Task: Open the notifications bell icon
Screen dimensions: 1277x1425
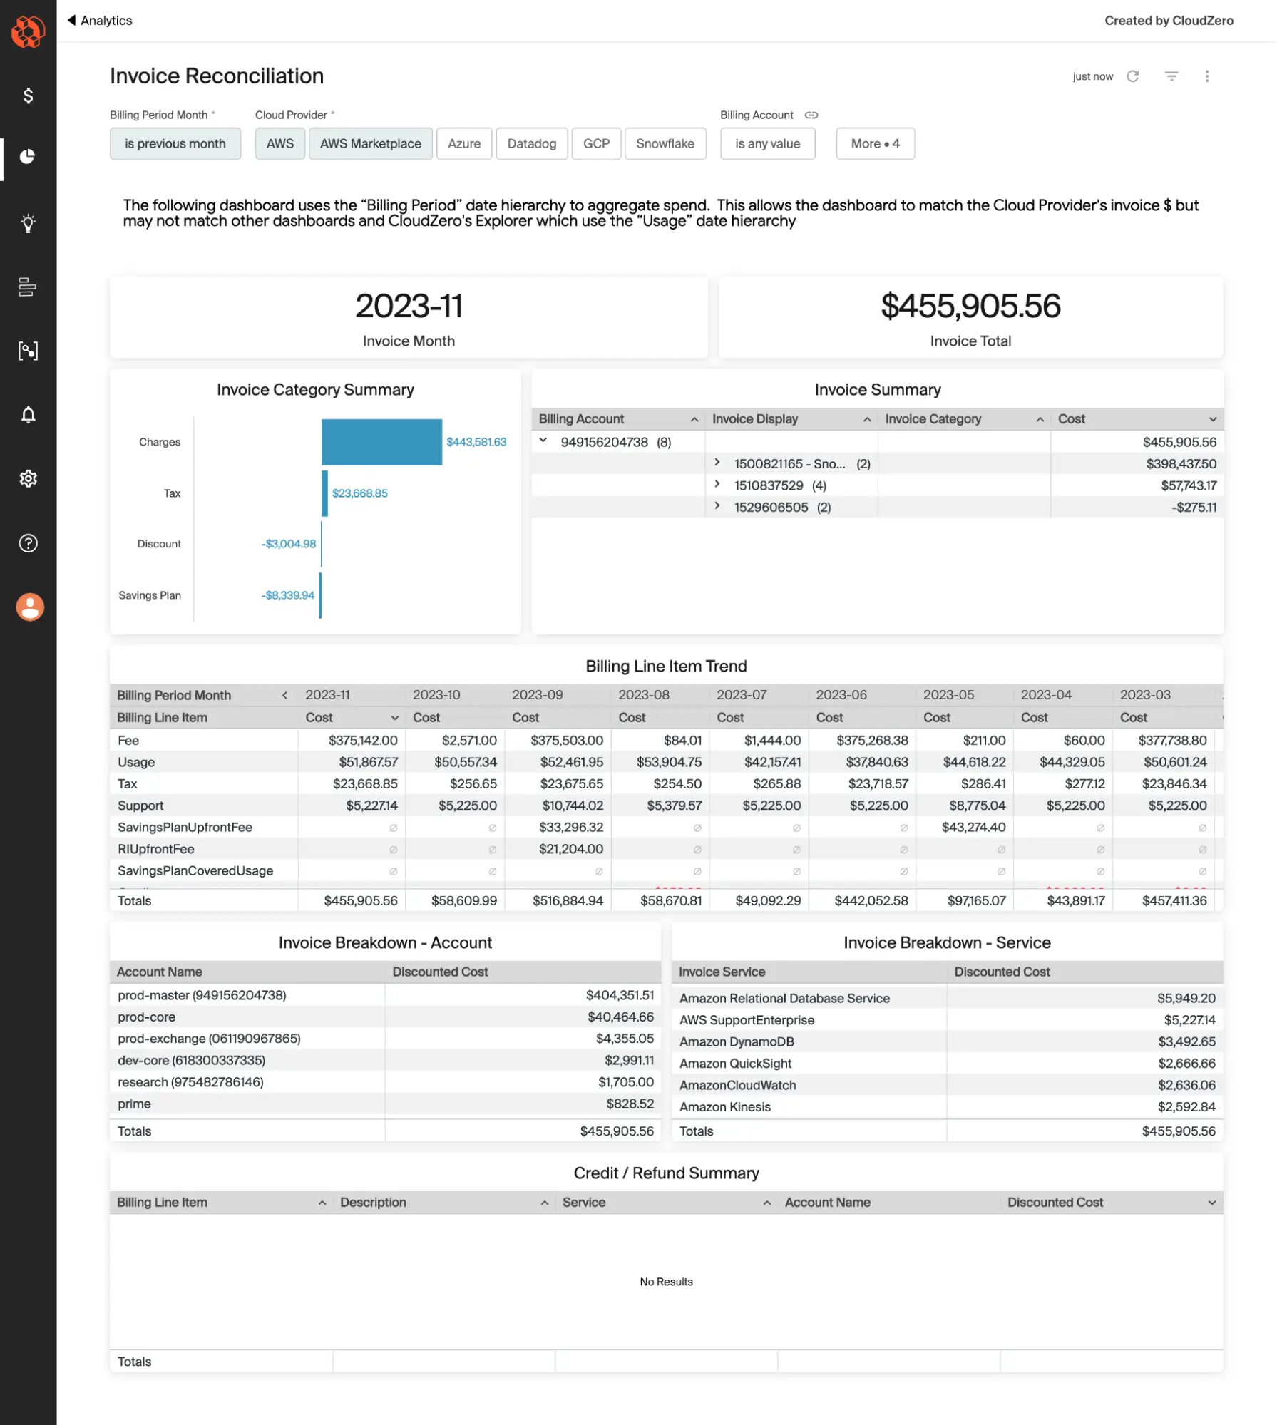Action: pos(28,415)
